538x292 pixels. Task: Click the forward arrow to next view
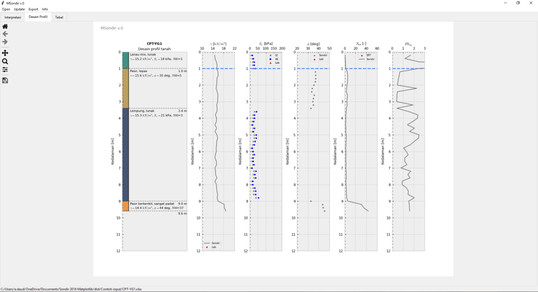pyautogui.click(x=5, y=42)
